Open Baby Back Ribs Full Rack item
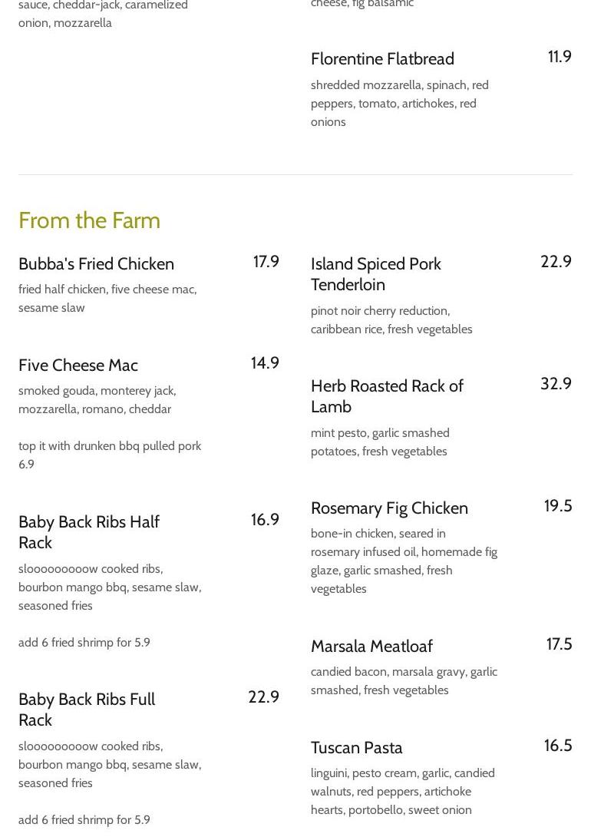The height and width of the screenshot is (837, 591). (87, 710)
